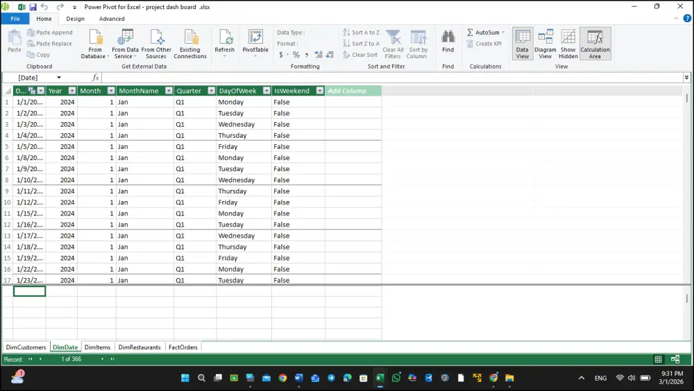Open Sort by Column option
This screenshot has height=391, width=694.
(x=418, y=44)
